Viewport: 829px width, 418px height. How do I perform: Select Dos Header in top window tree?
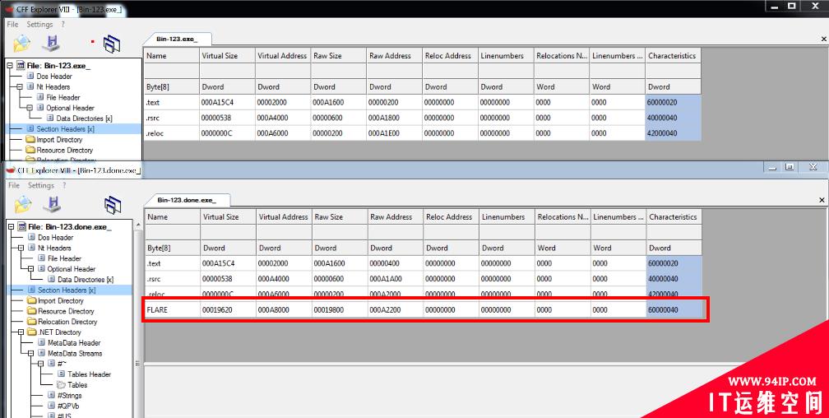pos(53,77)
